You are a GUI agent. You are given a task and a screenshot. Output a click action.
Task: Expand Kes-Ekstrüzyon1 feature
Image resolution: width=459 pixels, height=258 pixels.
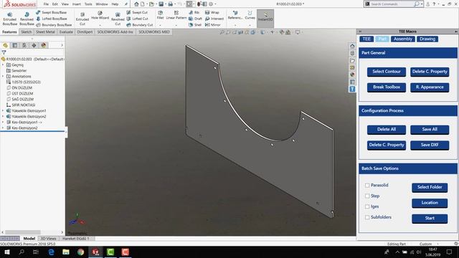[3, 122]
